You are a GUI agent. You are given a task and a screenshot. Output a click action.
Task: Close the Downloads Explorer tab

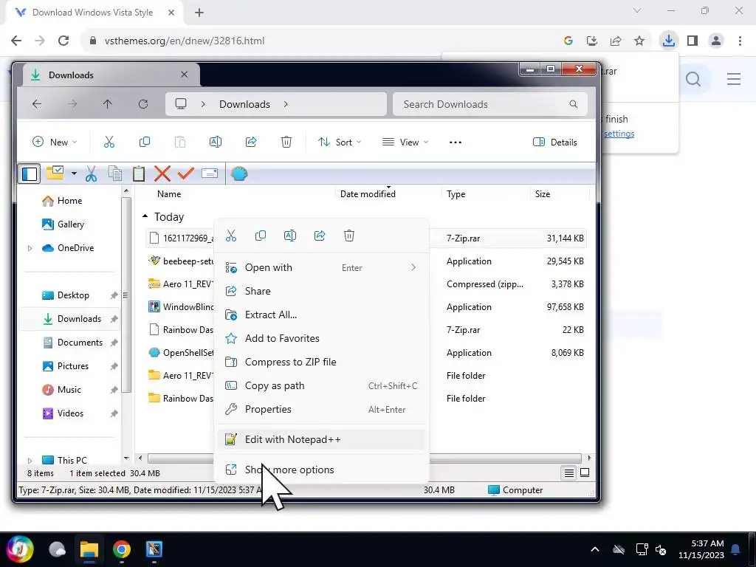click(x=184, y=75)
